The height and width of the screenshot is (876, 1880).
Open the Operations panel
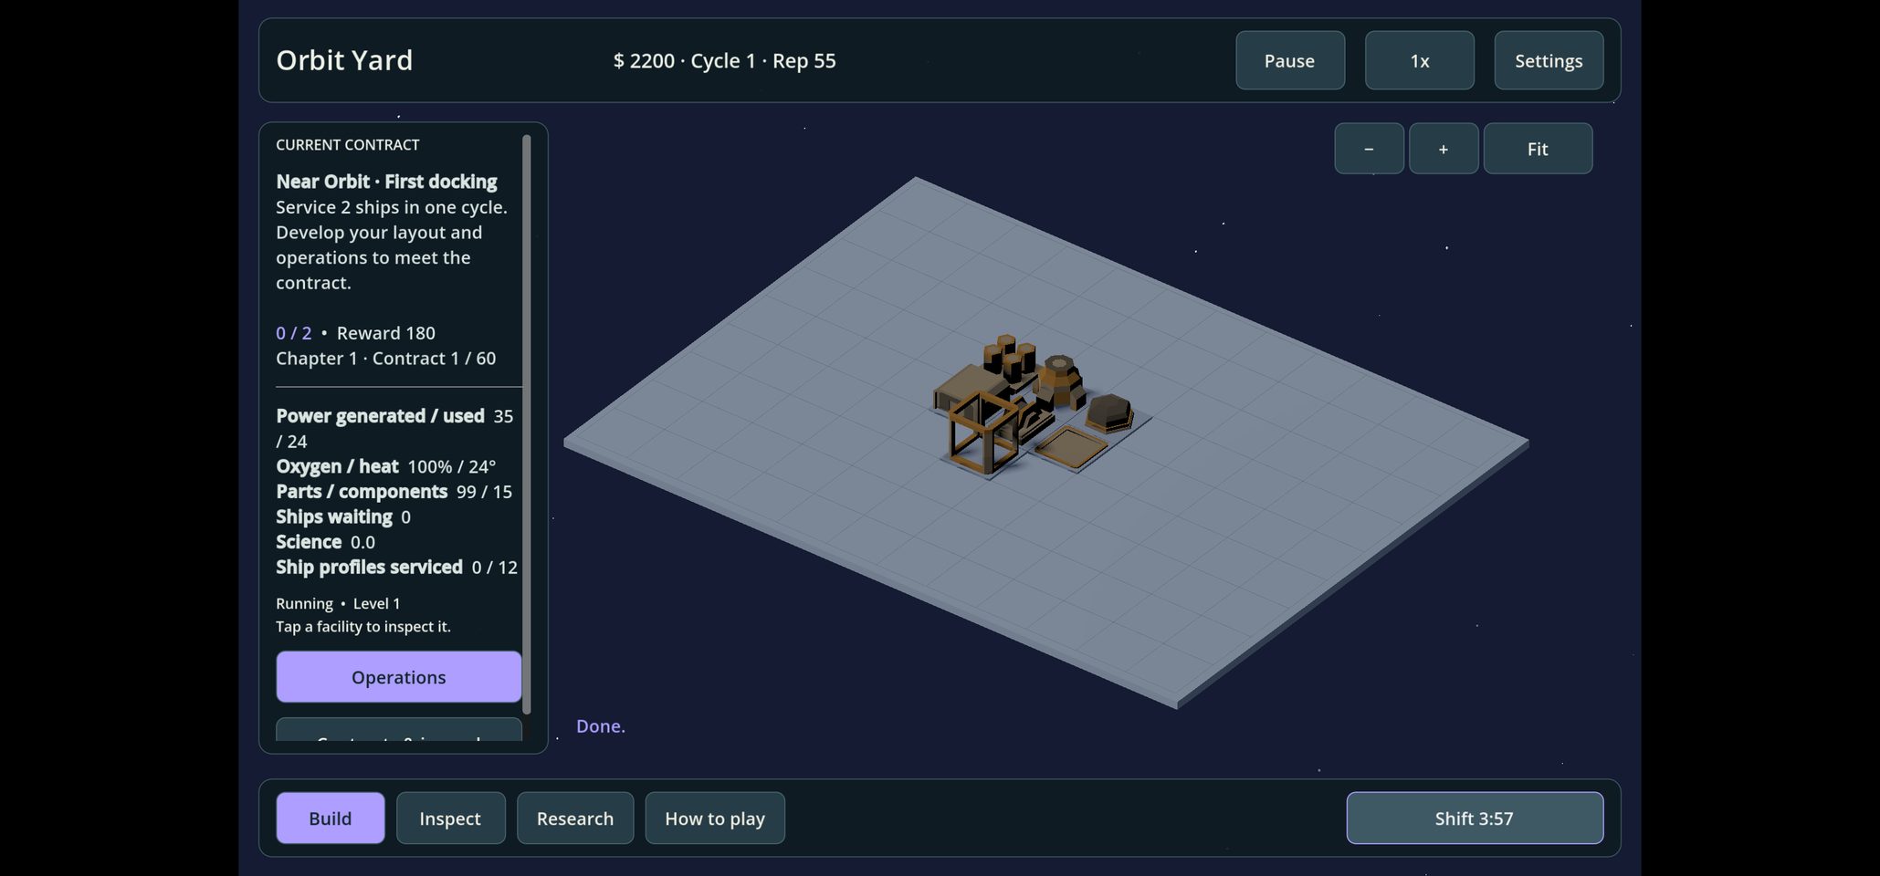click(x=399, y=677)
